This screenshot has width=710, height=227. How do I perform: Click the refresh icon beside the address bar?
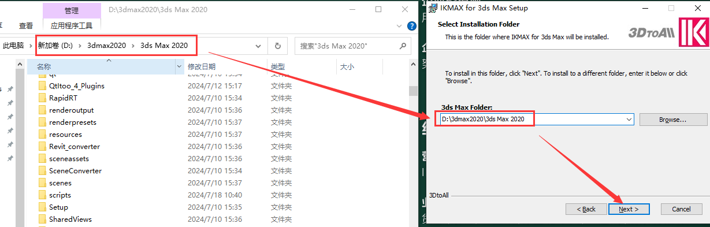click(x=278, y=46)
